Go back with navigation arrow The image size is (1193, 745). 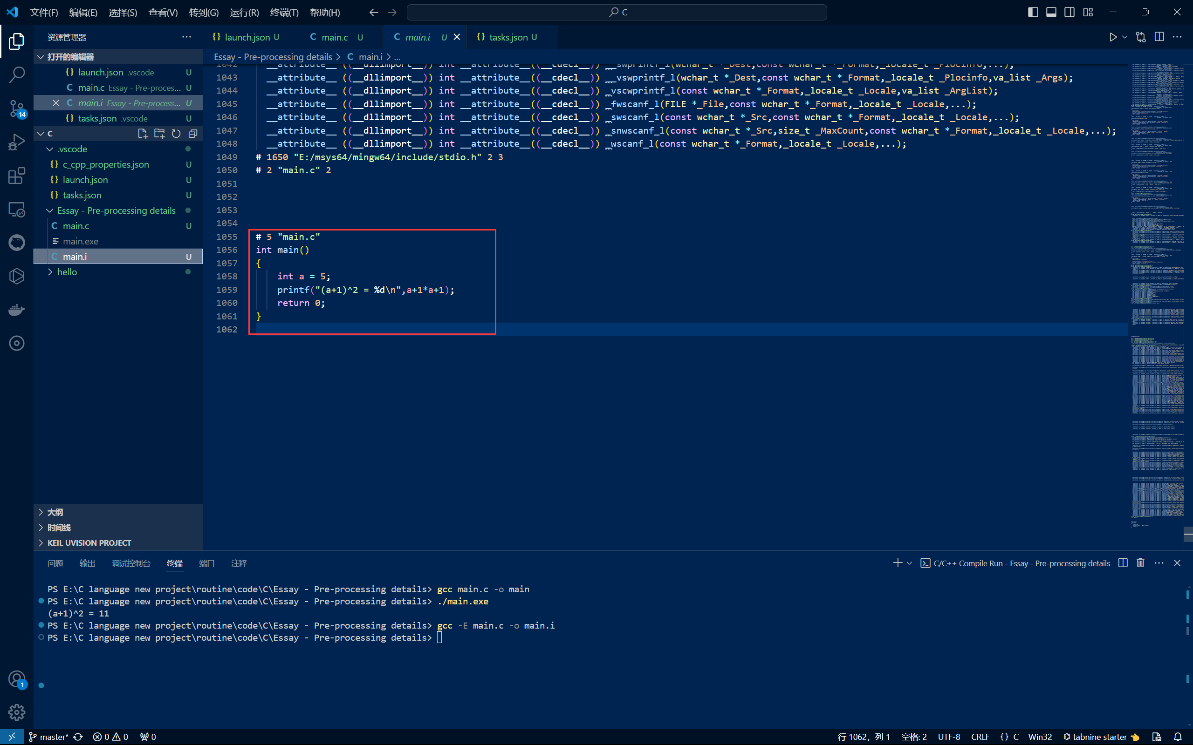coord(374,12)
